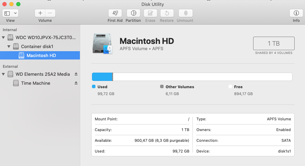Viewport: 305px width, 166px height.
Task: Add a volume with the plus button
Action: point(40,13)
